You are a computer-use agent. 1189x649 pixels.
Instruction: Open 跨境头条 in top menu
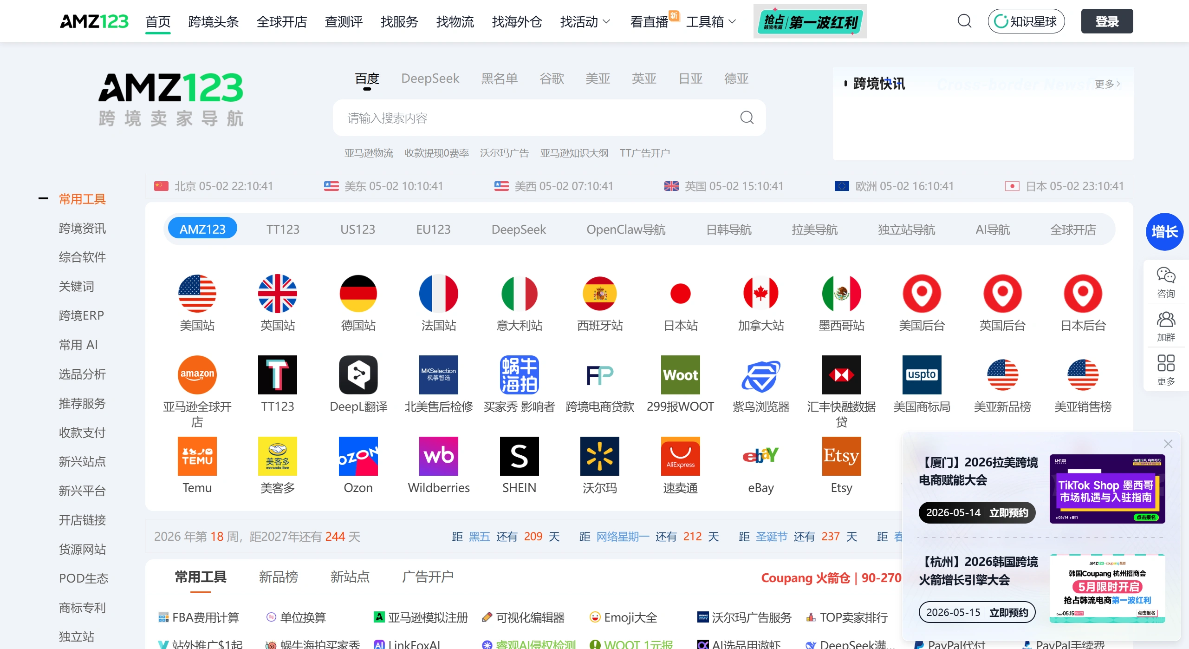[x=214, y=21]
